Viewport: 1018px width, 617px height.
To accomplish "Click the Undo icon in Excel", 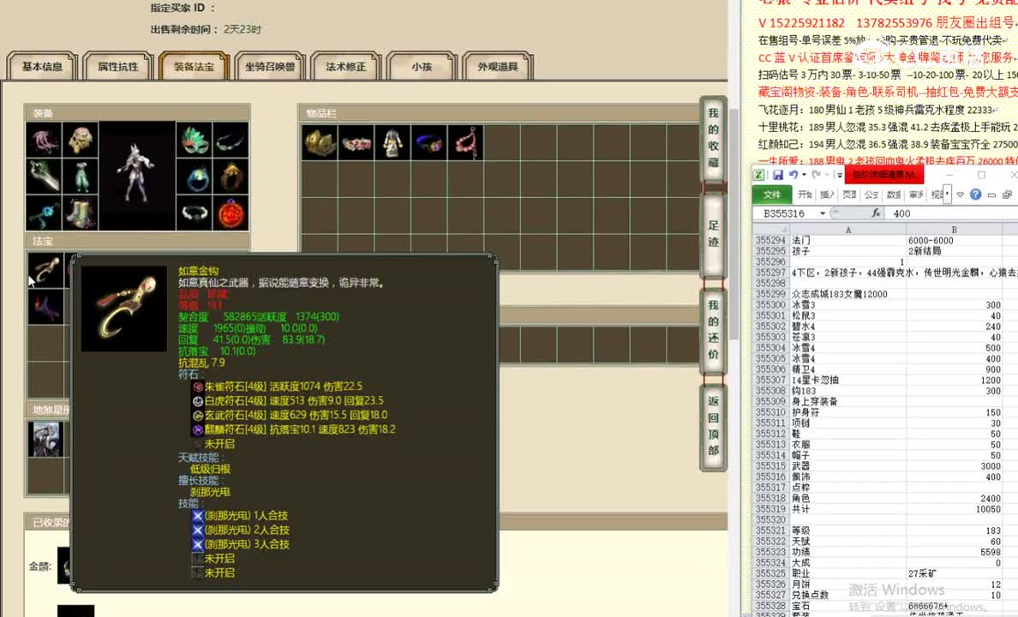I will click(793, 176).
